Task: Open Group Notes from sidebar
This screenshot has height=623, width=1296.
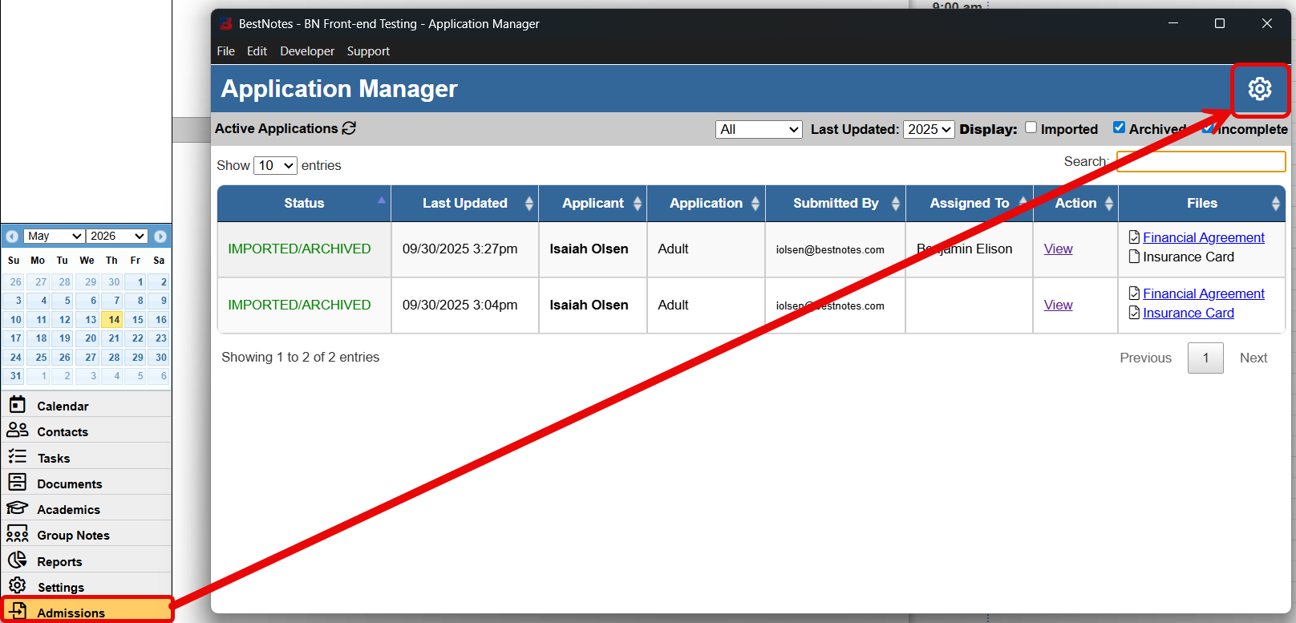Action: coord(87,534)
